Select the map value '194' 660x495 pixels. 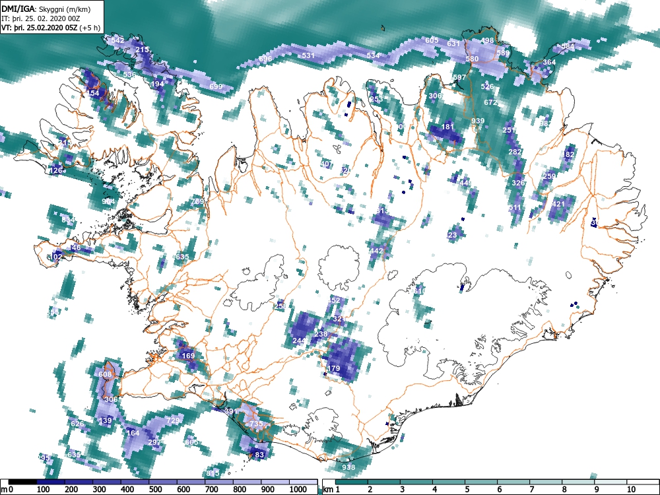158,84
